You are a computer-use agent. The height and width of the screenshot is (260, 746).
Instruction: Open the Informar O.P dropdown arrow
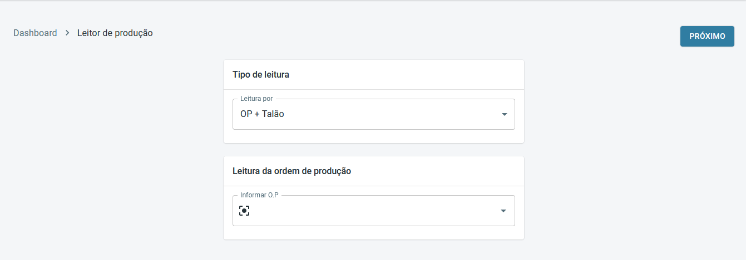(x=503, y=211)
